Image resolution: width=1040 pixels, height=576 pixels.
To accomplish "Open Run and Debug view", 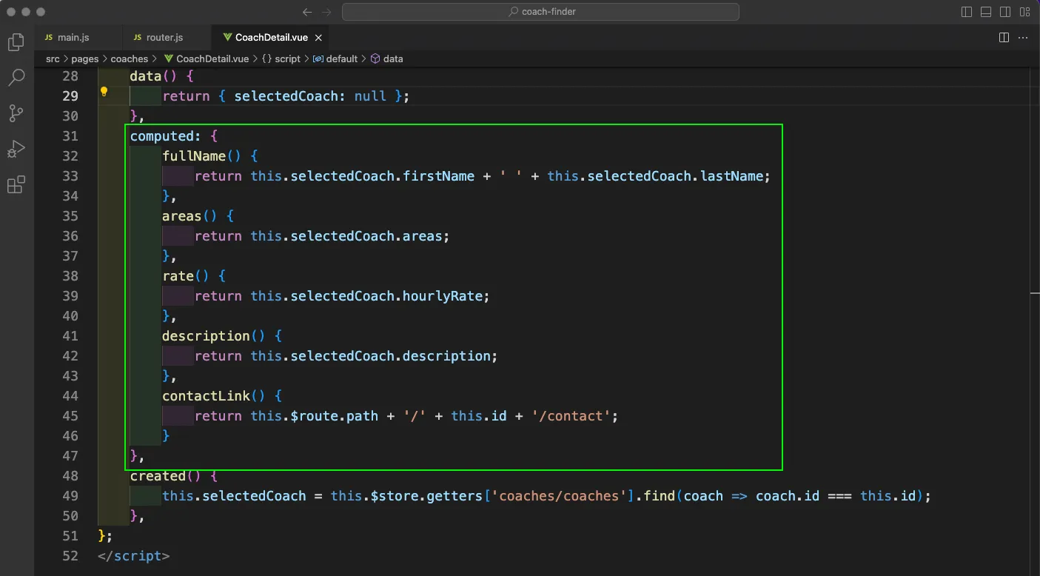I will pyautogui.click(x=16, y=150).
